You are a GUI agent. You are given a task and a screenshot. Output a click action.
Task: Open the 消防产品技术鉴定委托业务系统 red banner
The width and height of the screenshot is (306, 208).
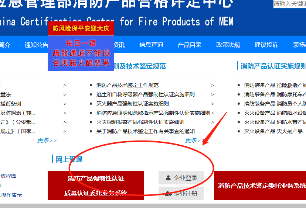point(260,186)
